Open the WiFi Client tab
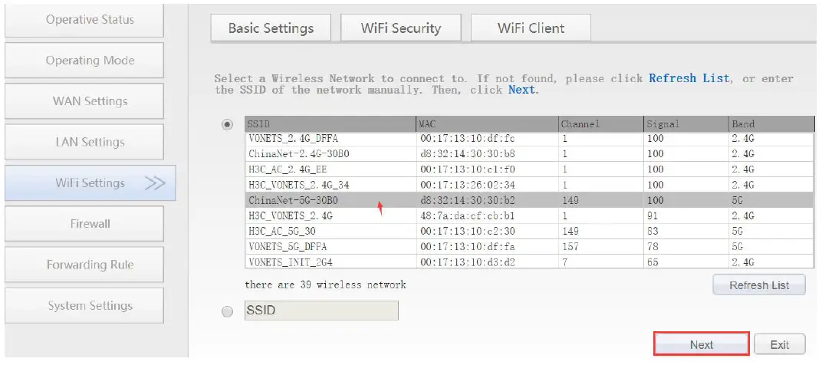The image size is (822, 365). tap(531, 28)
